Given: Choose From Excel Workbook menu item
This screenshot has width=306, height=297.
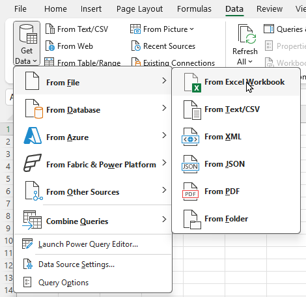Looking at the screenshot, I should tap(236, 82).
